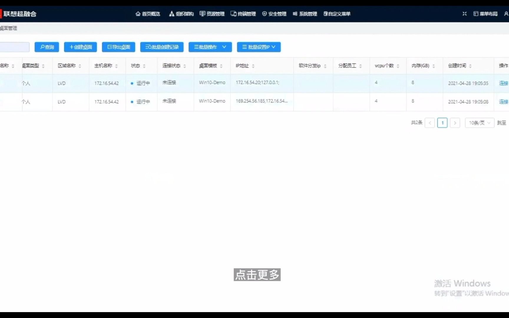Click IP cell 169.254.56.185,172.16.54...

coord(262,101)
